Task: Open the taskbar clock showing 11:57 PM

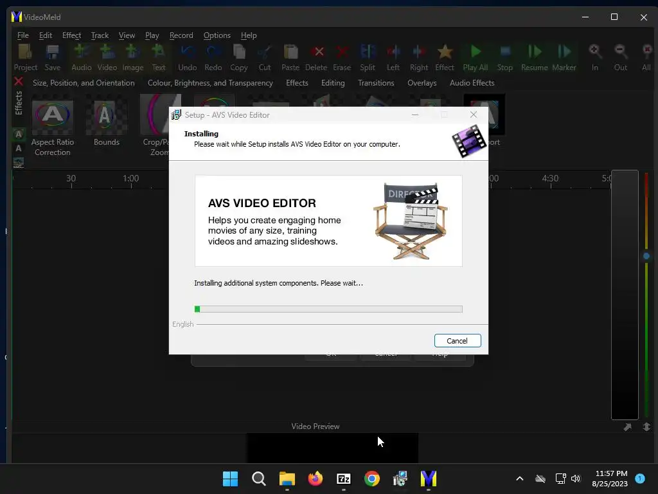Action: coord(610,479)
